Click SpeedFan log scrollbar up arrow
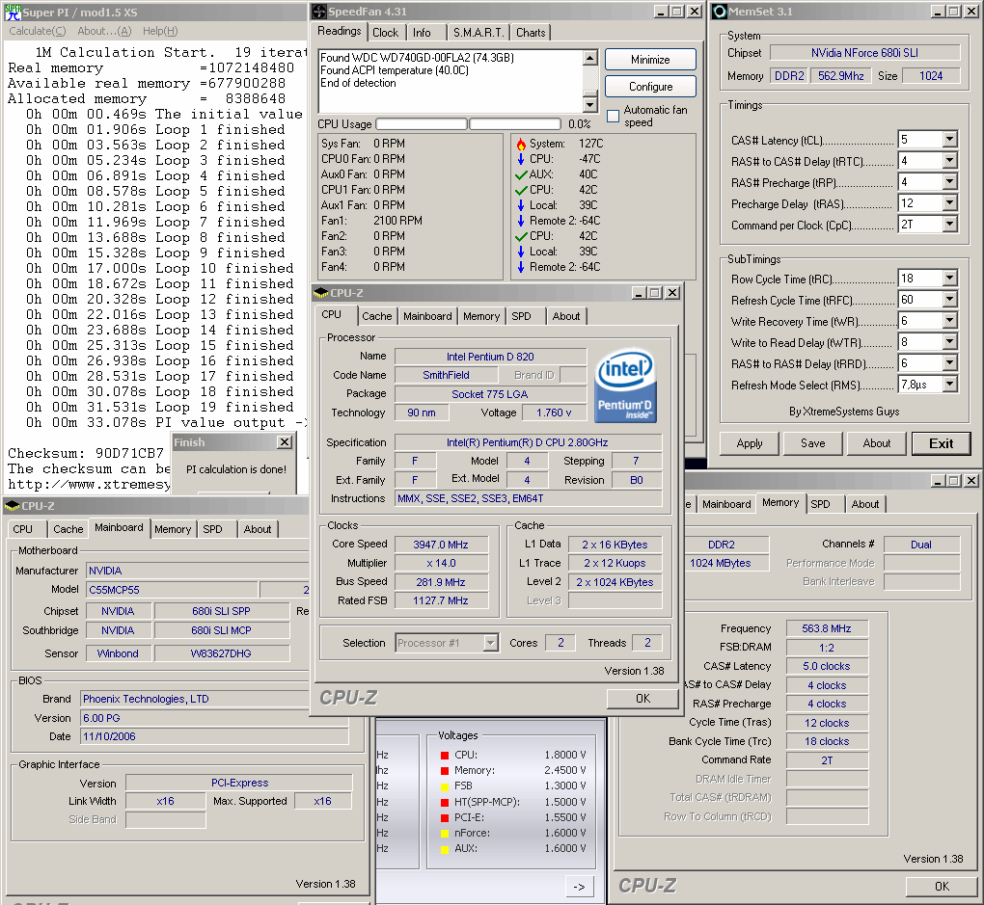This screenshot has height=905, width=984. coord(589,59)
